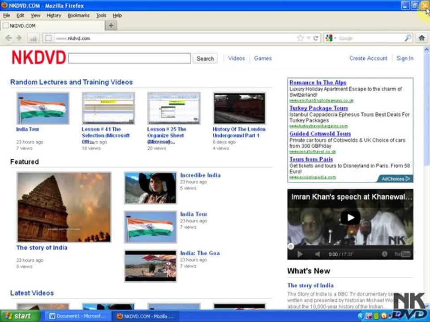Open Incredibe India thumbnail
The image size is (430, 322).
coord(150,188)
